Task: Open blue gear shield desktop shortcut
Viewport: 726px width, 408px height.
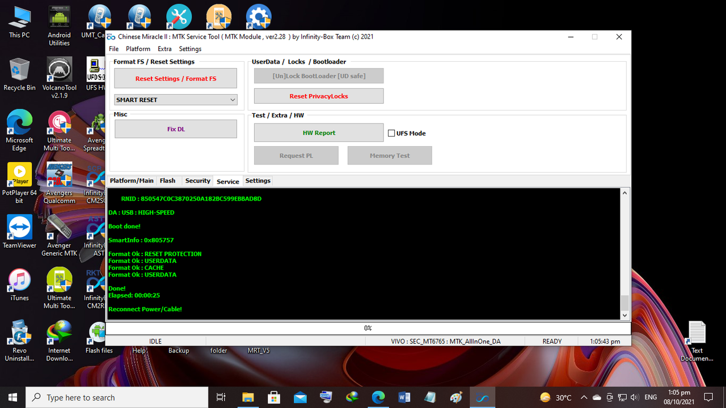Action: (258, 16)
